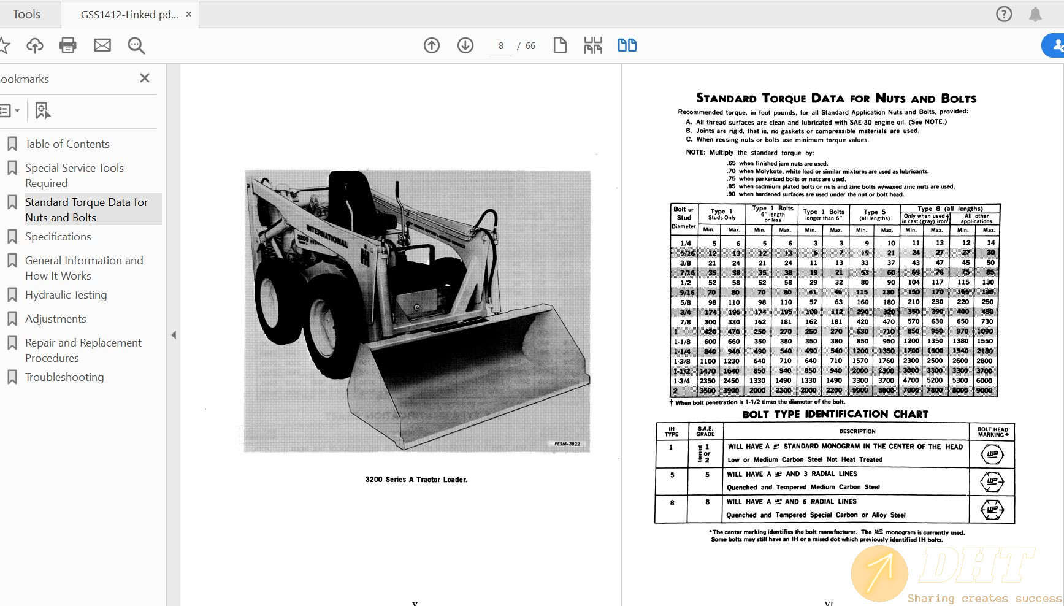1064x606 pixels.
Task: Open Troubleshooting bookmark
Action: [64, 377]
